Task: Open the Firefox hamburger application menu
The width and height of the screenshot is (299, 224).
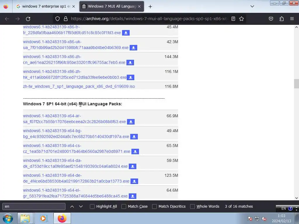Action: 292,19
